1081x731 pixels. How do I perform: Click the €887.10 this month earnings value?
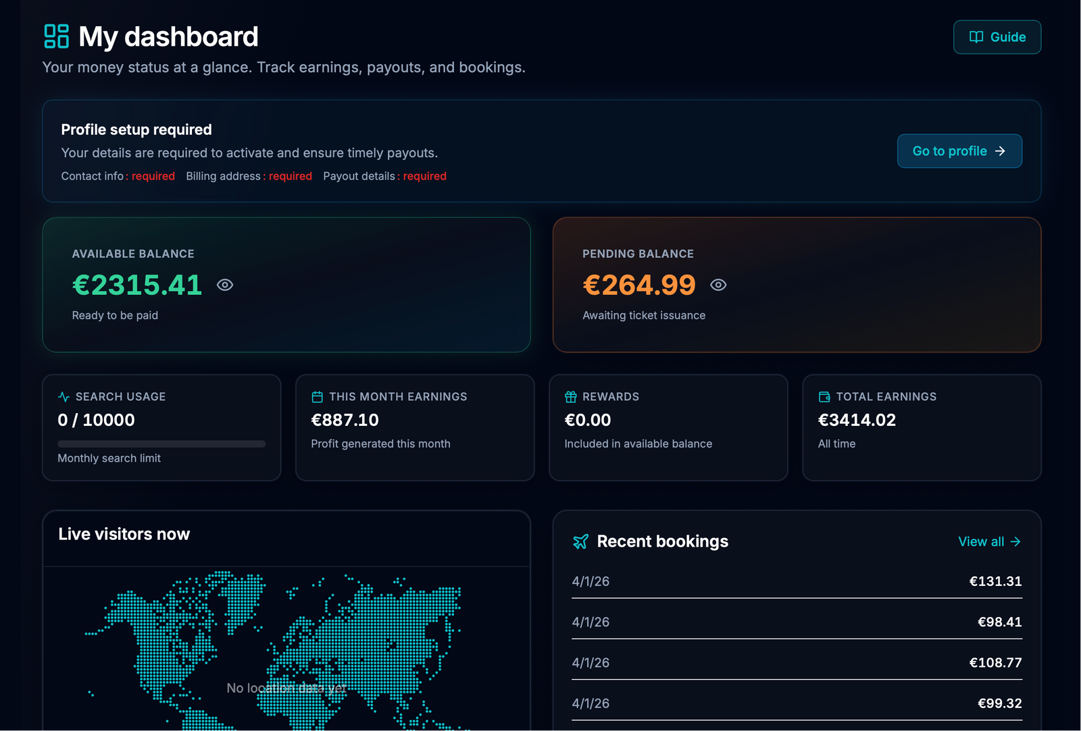pos(345,420)
